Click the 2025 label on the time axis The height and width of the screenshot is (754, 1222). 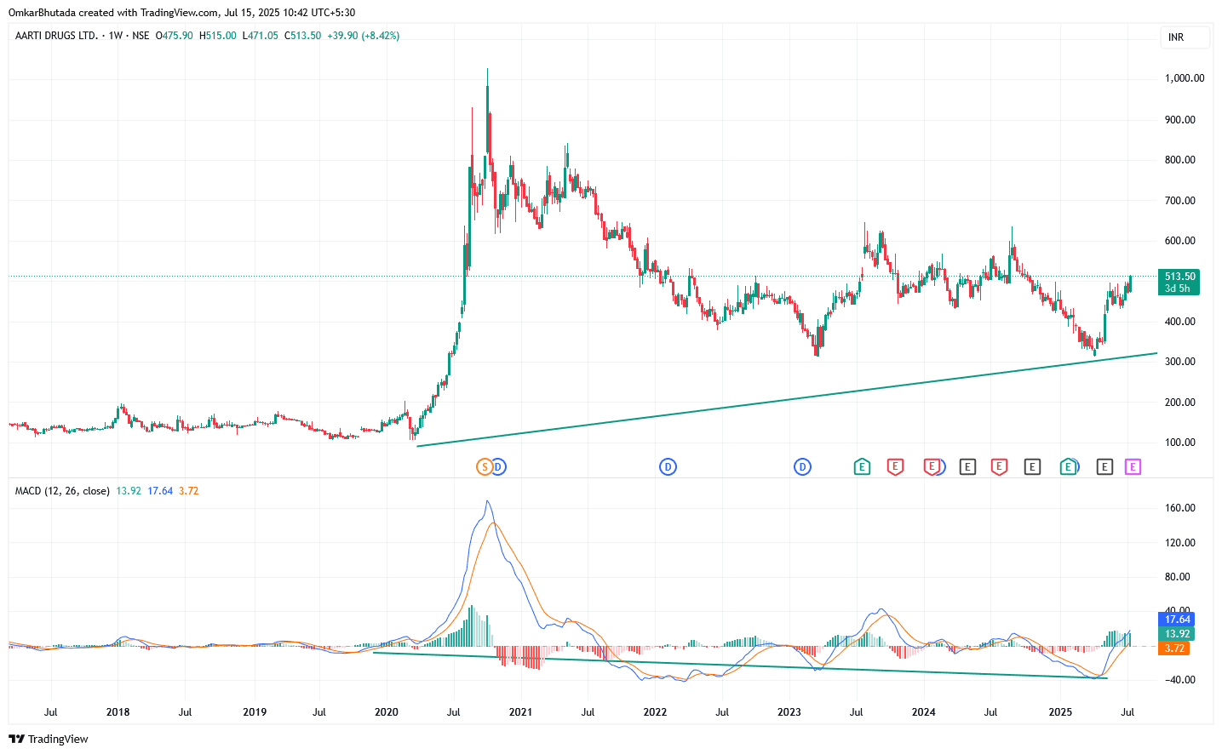pyautogui.click(x=1060, y=712)
